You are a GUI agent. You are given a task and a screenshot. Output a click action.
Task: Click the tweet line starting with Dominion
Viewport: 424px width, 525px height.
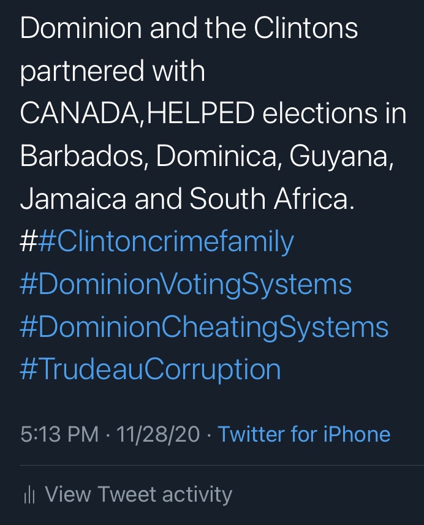point(189,28)
